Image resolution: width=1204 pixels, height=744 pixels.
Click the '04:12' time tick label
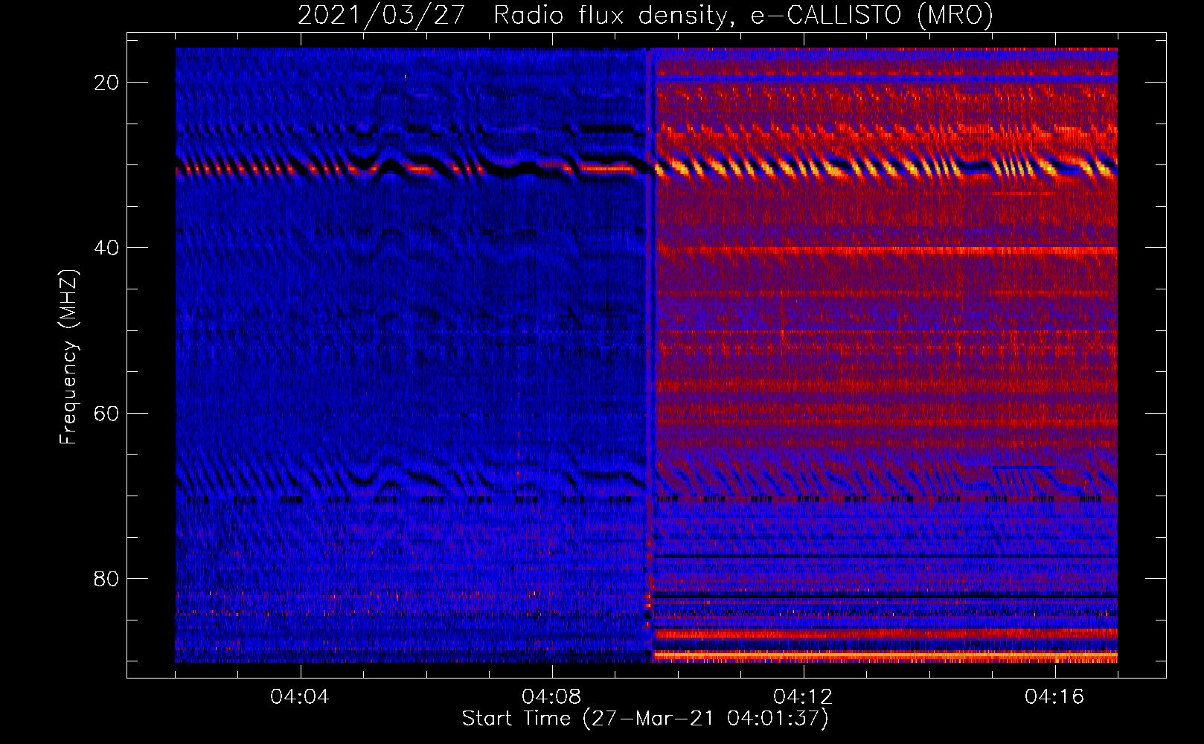pyautogui.click(x=803, y=697)
